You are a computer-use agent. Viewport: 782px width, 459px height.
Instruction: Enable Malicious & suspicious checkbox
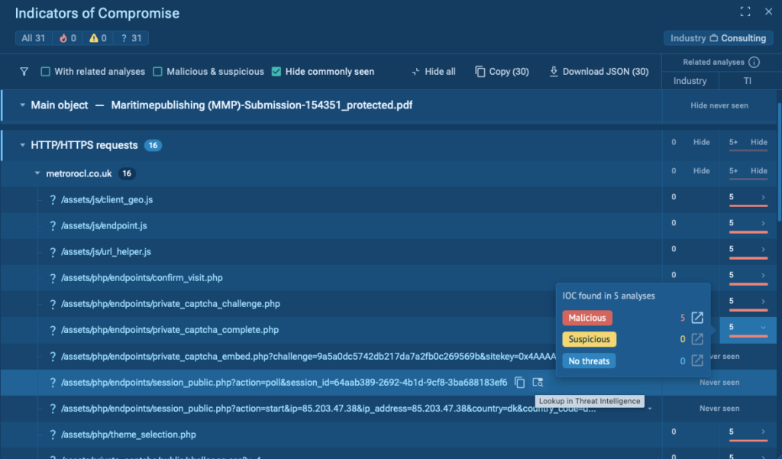tap(157, 71)
